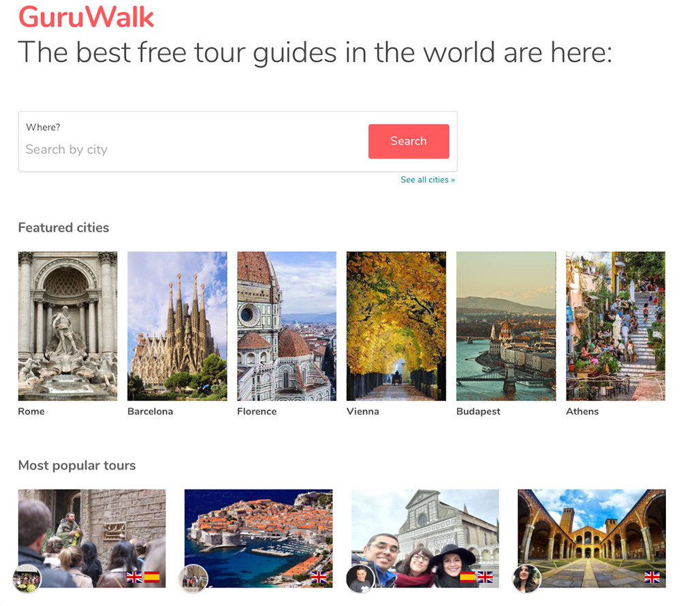The image size is (681, 606).
Task: Choose the Vienna autumn trees thumbnail
Action: 396,326
